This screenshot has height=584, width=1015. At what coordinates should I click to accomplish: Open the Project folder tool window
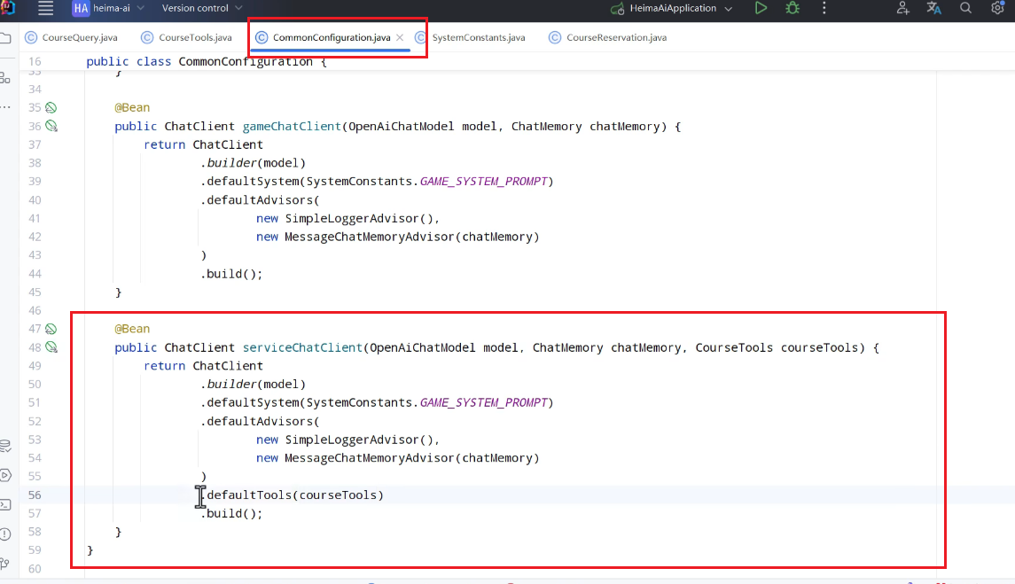pyautogui.click(x=6, y=37)
